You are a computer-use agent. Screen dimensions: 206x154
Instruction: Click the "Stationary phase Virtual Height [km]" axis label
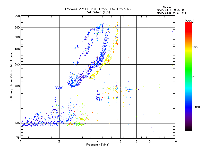pyautogui.click(x=11, y=77)
